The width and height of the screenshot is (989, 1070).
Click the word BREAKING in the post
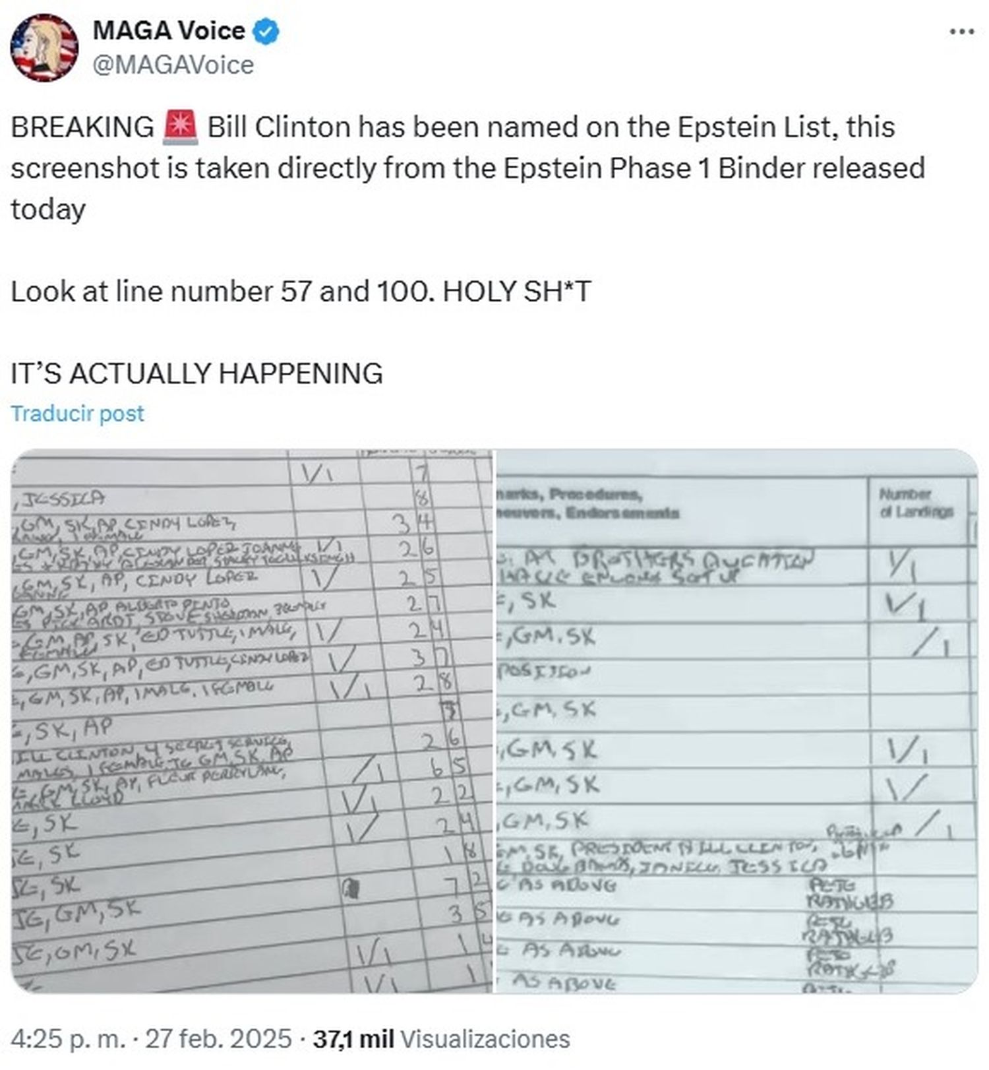coord(82,127)
